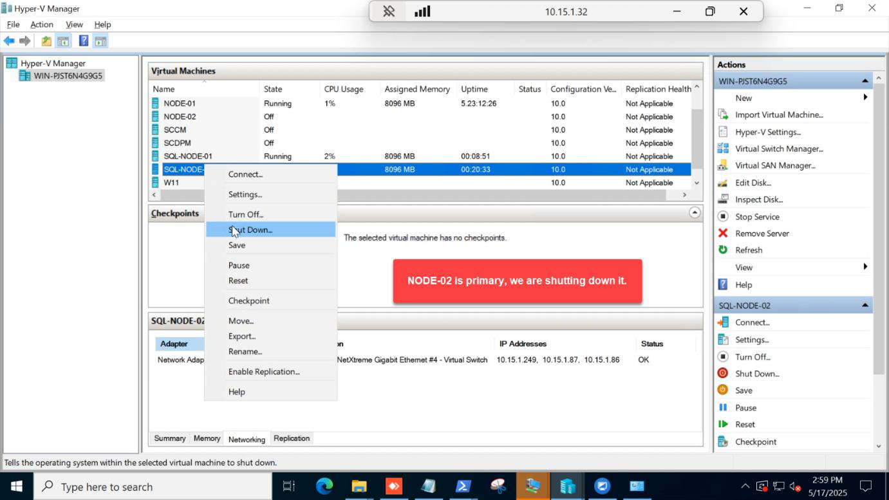Click the Reset icon in Actions pane

point(723,424)
